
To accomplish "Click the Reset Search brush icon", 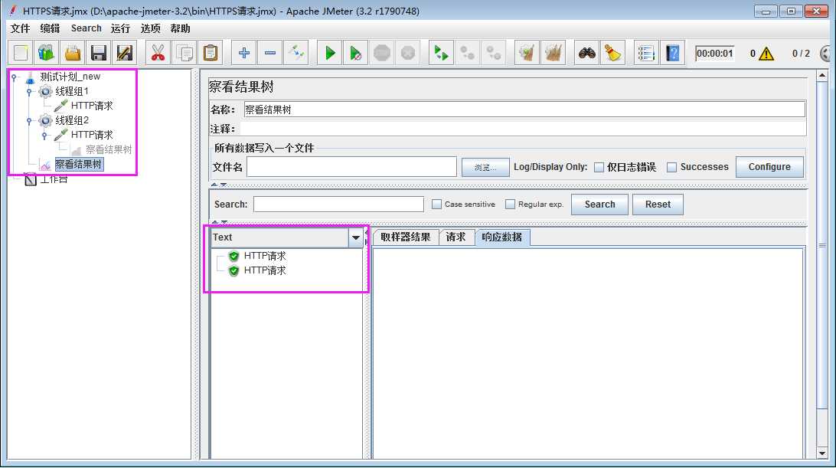I will click(613, 53).
